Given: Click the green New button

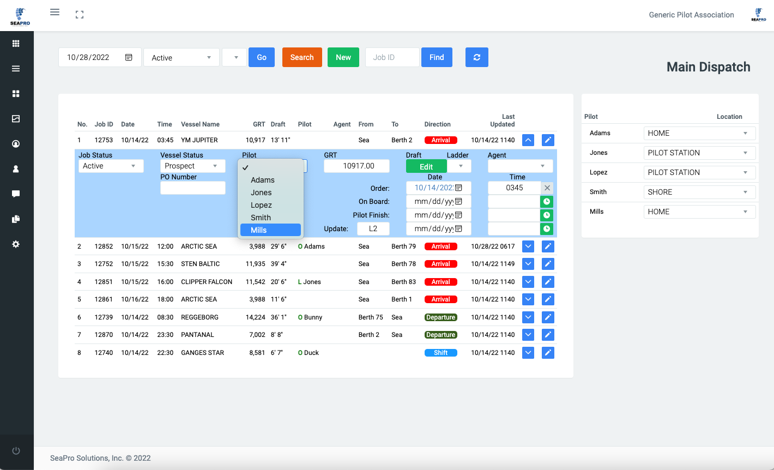Looking at the screenshot, I should pyautogui.click(x=343, y=57).
